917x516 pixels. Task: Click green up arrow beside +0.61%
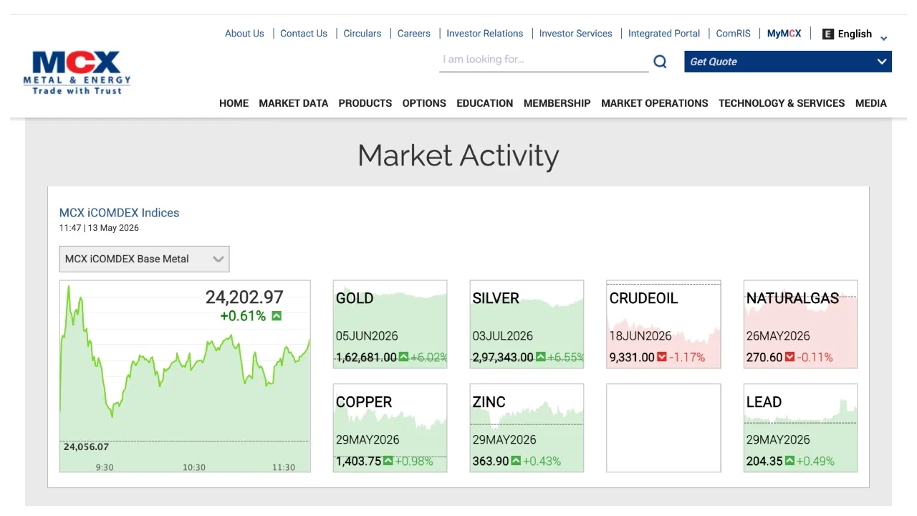pyautogui.click(x=277, y=316)
